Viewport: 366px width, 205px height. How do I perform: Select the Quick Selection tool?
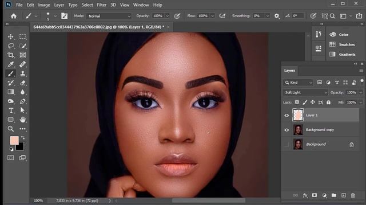click(x=23, y=46)
